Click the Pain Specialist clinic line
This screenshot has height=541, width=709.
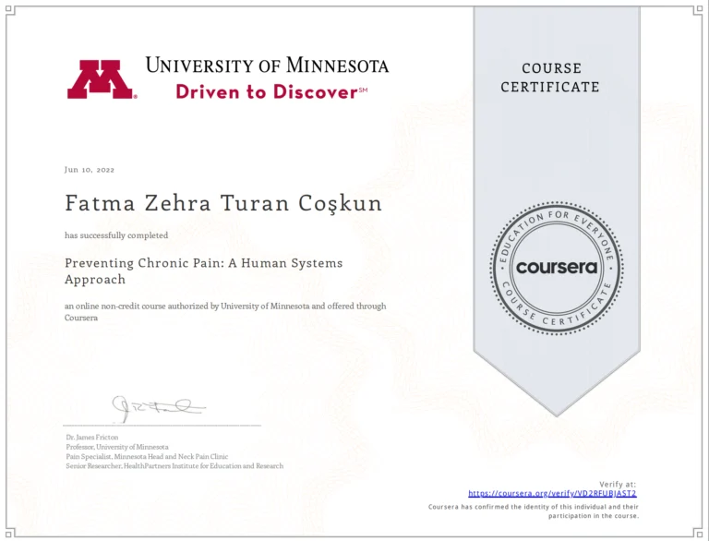(x=147, y=456)
